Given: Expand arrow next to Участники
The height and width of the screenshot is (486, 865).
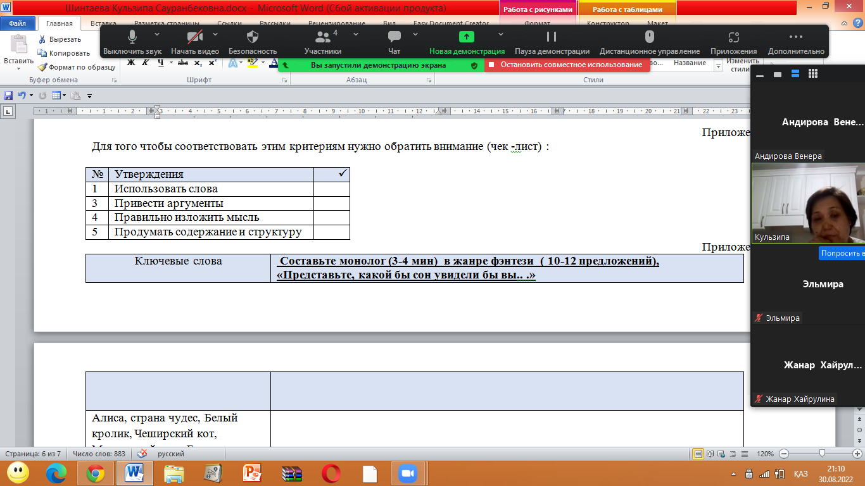Looking at the screenshot, I should [x=356, y=34].
